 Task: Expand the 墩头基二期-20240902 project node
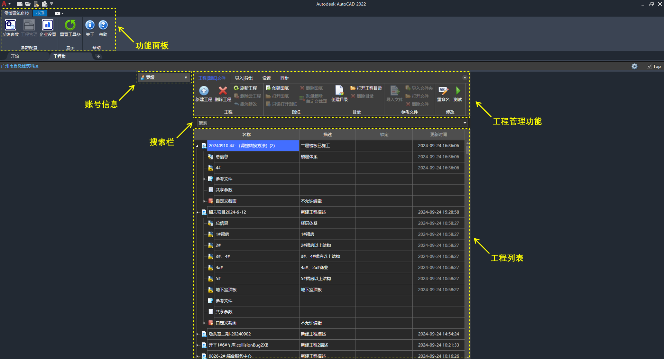197,334
